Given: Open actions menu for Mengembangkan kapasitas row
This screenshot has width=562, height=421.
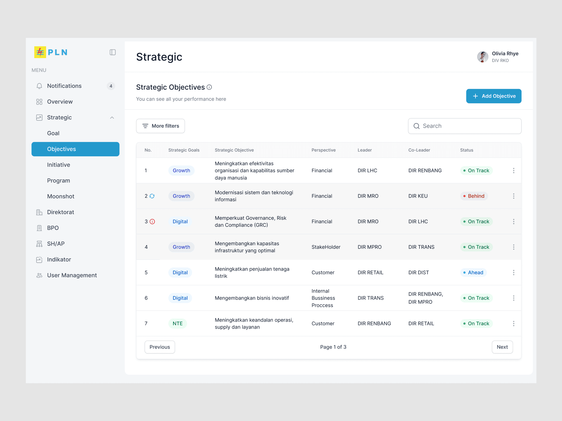Looking at the screenshot, I should [x=514, y=247].
